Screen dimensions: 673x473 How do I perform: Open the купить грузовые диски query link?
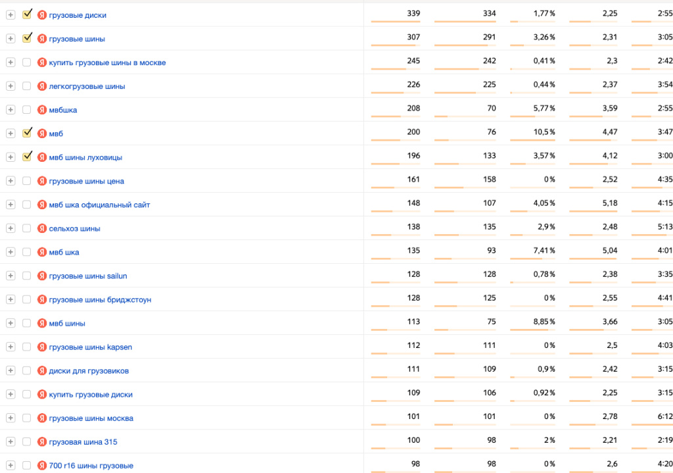point(91,394)
